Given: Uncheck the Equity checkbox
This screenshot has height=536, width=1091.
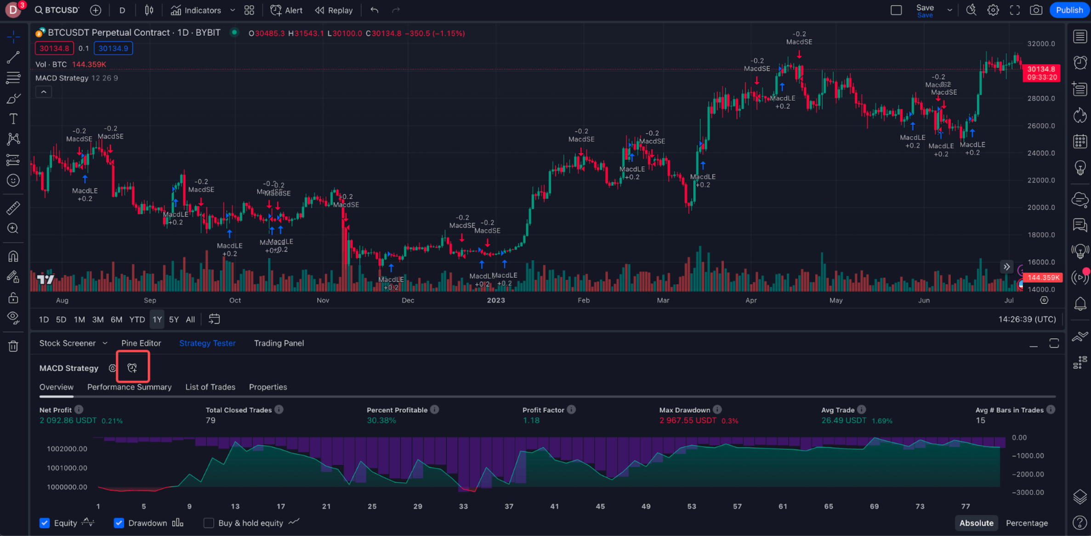Looking at the screenshot, I should [x=45, y=523].
